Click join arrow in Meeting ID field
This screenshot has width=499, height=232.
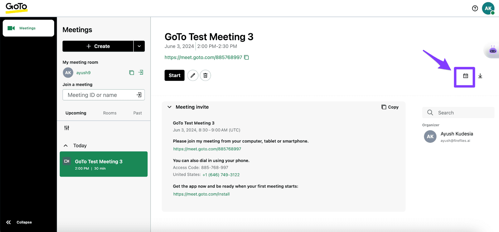point(139,95)
